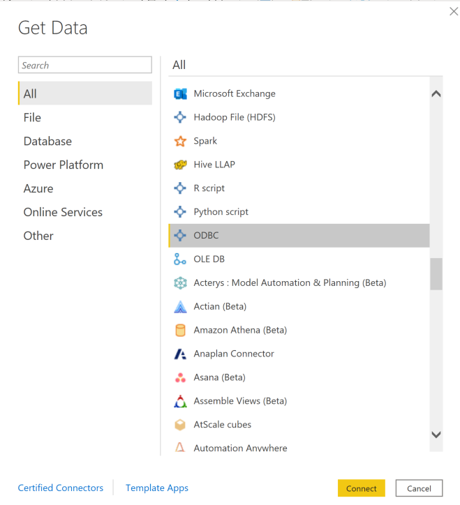Click the Automation Anywhere icon
Viewport: 460px width, 505px height.
[180, 447]
